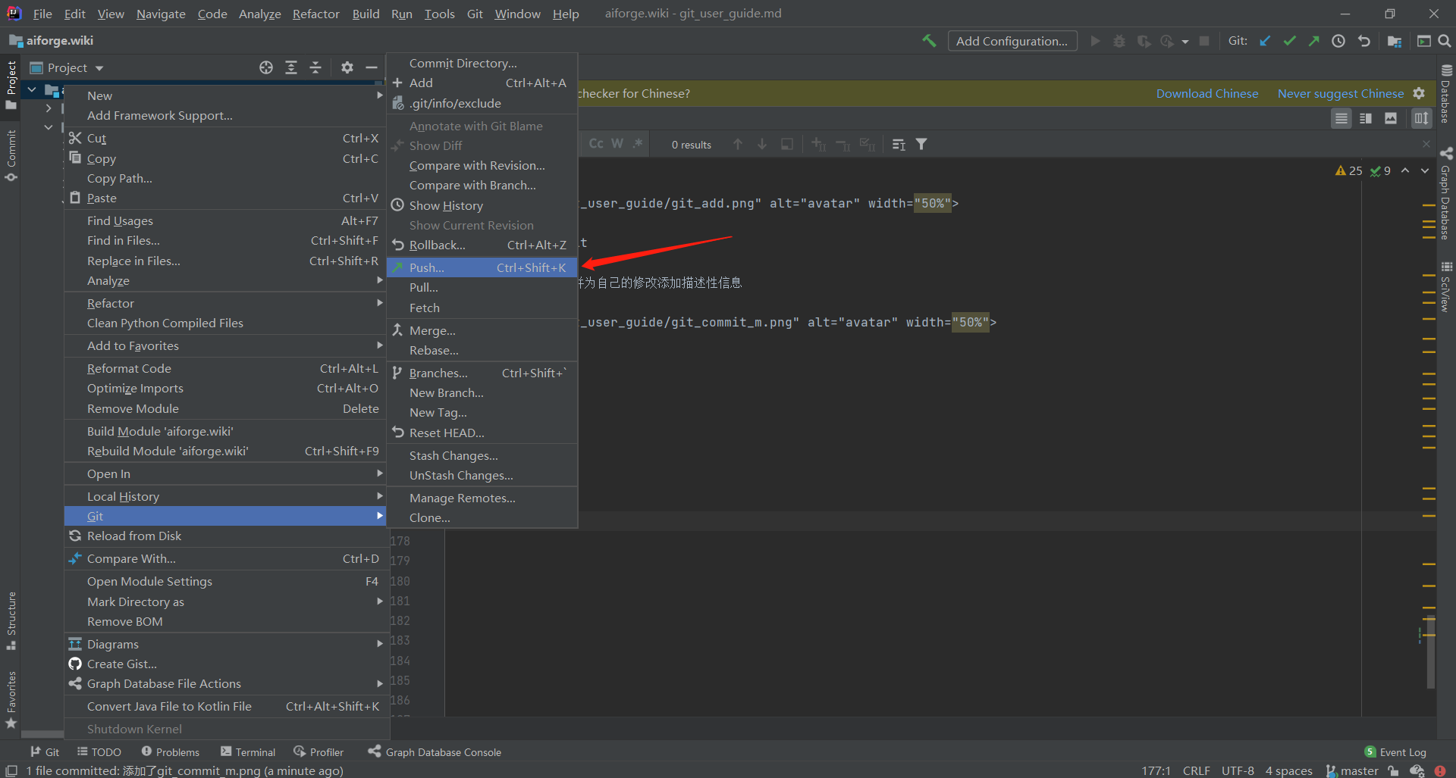Click the editor vertical scrollbar thumb

(1429, 653)
